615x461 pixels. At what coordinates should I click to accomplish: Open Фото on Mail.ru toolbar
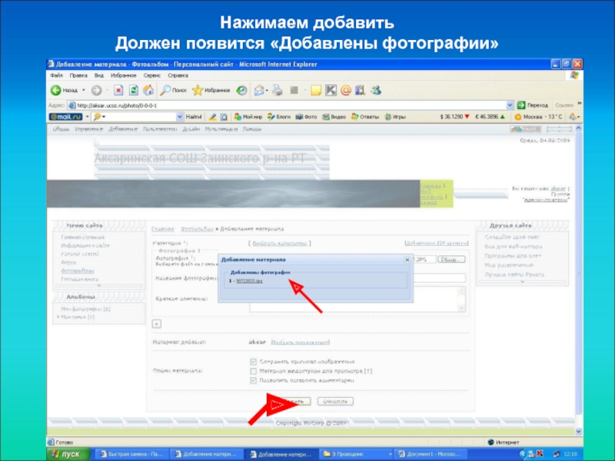coord(306,117)
